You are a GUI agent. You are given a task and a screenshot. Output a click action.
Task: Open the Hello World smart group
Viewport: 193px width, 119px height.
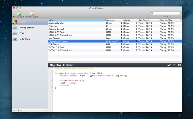pyautogui.click(x=30, y=39)
